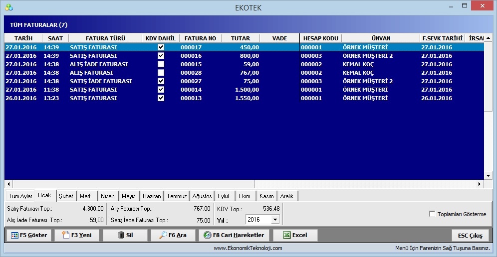Sort by the TUTAR column header
497x257 pixels.
click(240, 38)
